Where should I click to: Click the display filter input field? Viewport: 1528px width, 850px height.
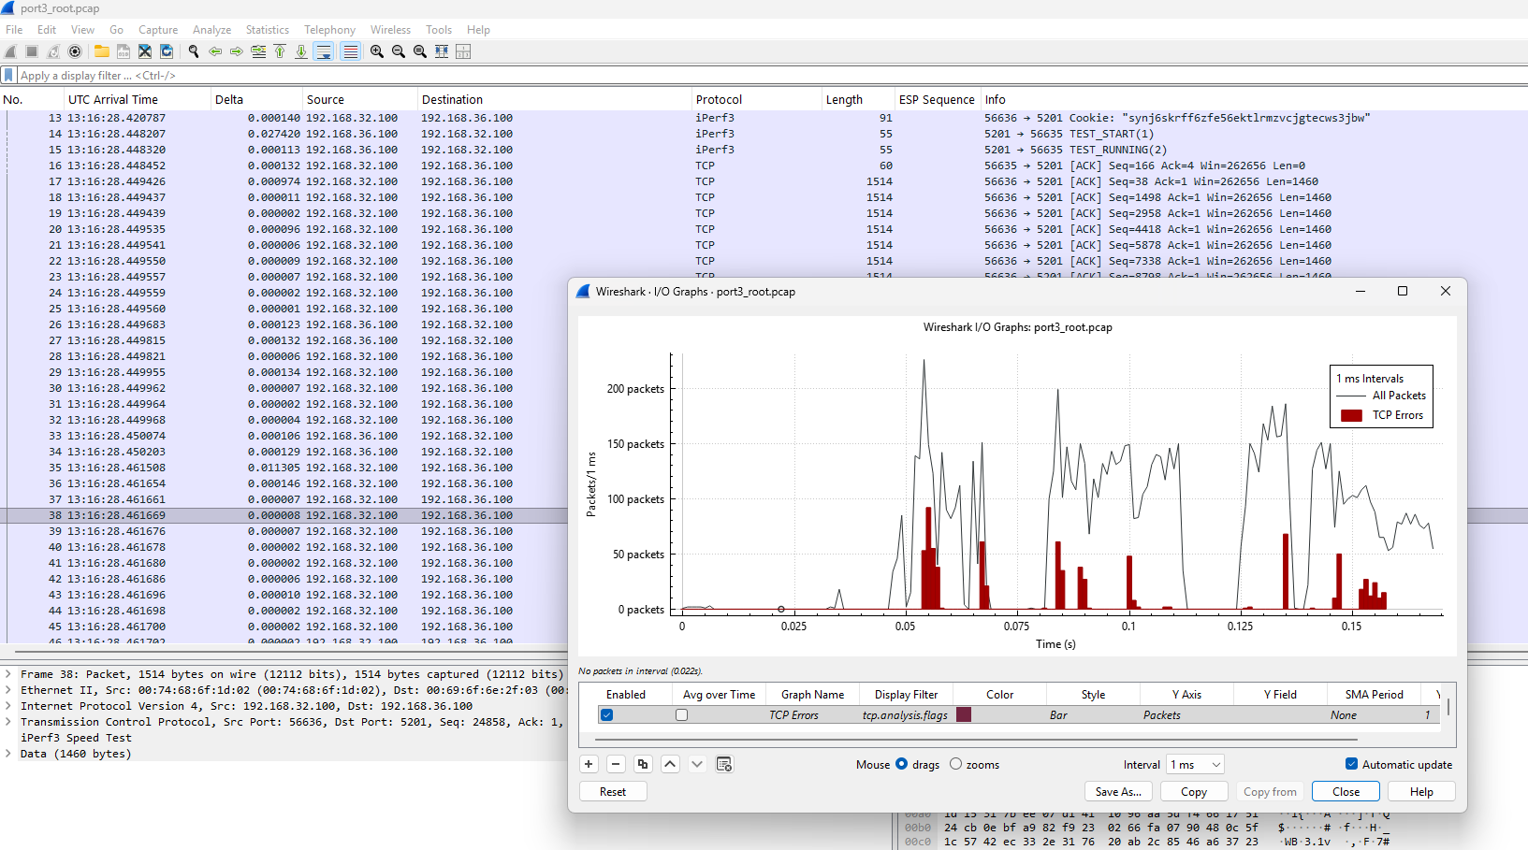point(773,75)
